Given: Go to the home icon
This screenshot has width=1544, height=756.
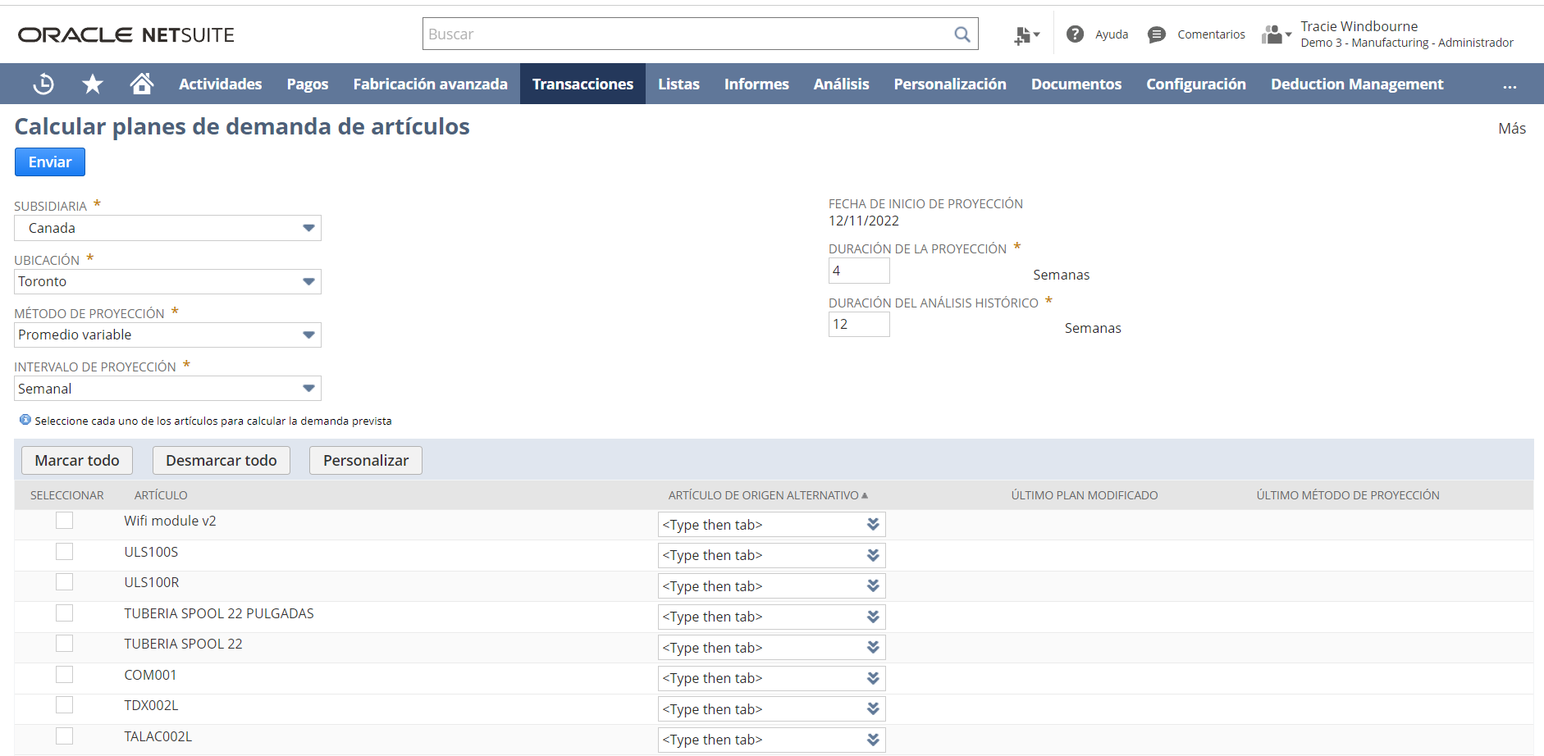Looking at the screenshot, I should [141, 83].
